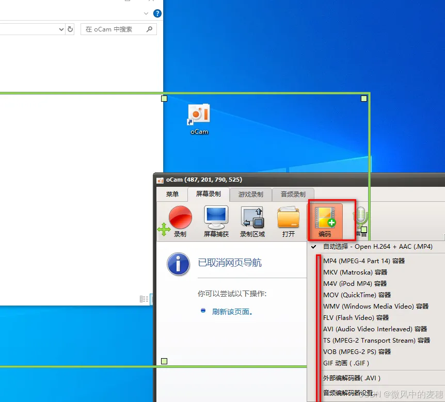The width and height of the screenshot is (445, 402).
Task: Choose AVI (Audio Video Interleaved) container
Action: click(375, 329)
